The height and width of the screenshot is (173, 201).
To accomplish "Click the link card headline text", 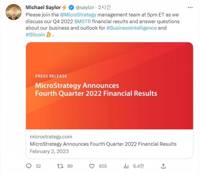I will pos(103,144).
